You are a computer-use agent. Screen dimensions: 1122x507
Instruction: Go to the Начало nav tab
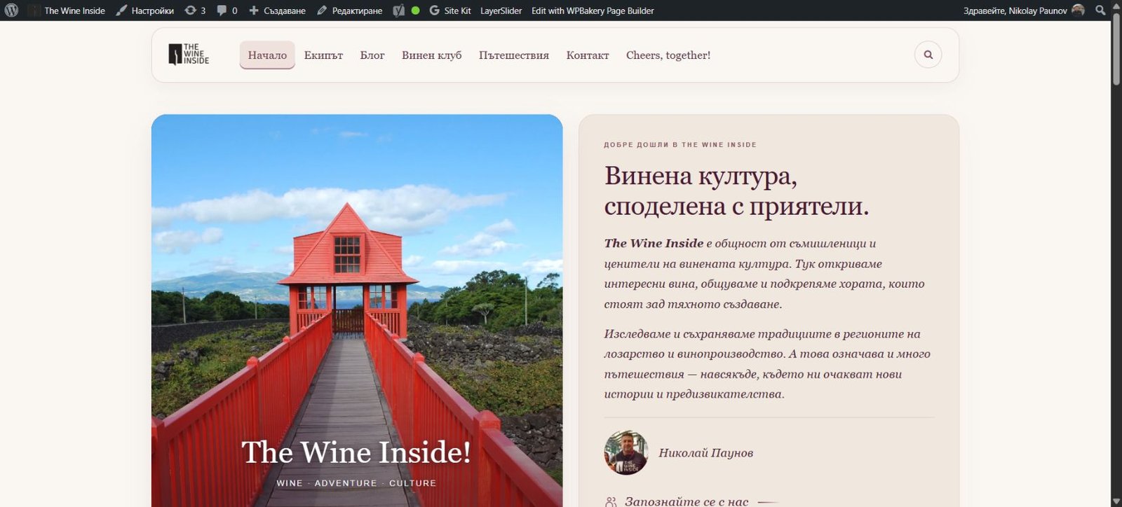point(267,55)
